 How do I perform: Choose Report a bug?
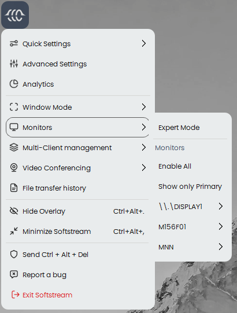tap(78, 275)
